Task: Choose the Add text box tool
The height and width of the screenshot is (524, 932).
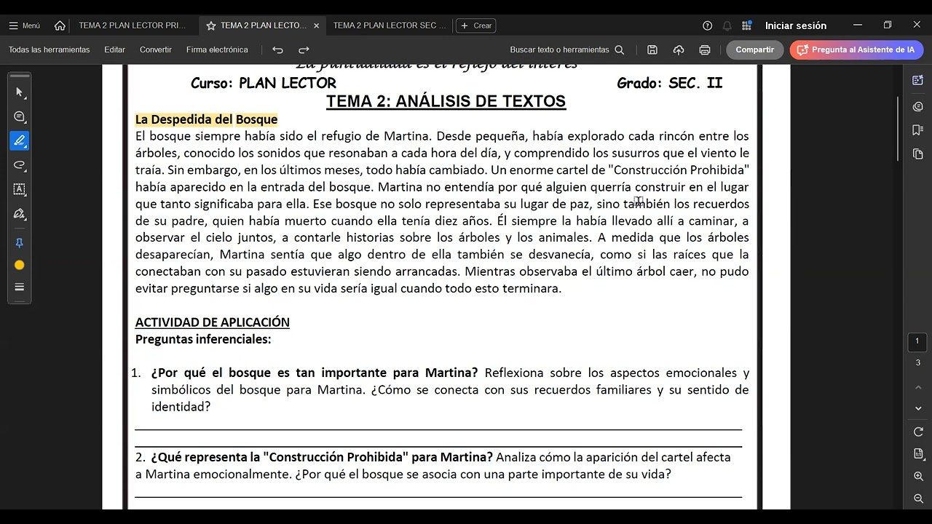Action: coord(20,189)
